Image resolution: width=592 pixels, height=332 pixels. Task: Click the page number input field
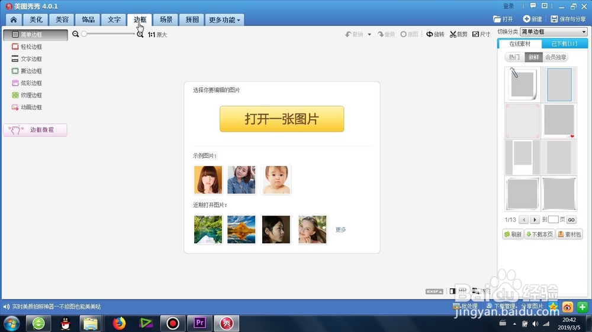[553, 219]
